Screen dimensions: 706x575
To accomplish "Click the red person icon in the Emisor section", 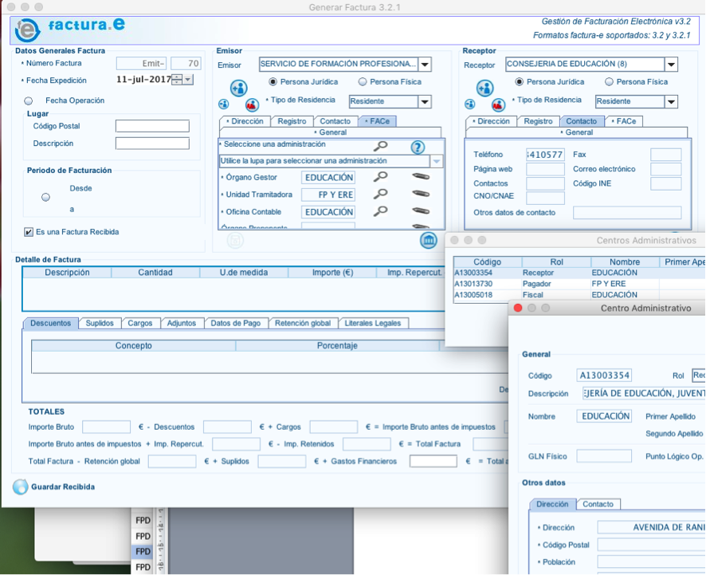I will pyautogui.click(x=252, y=105).
